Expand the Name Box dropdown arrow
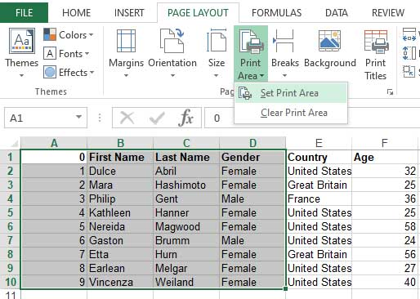 78,117
